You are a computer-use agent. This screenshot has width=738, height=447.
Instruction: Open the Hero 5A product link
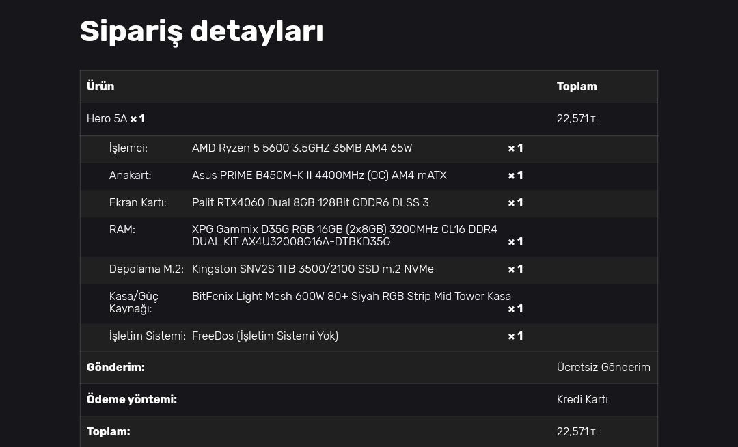click(x=107, y=119)
